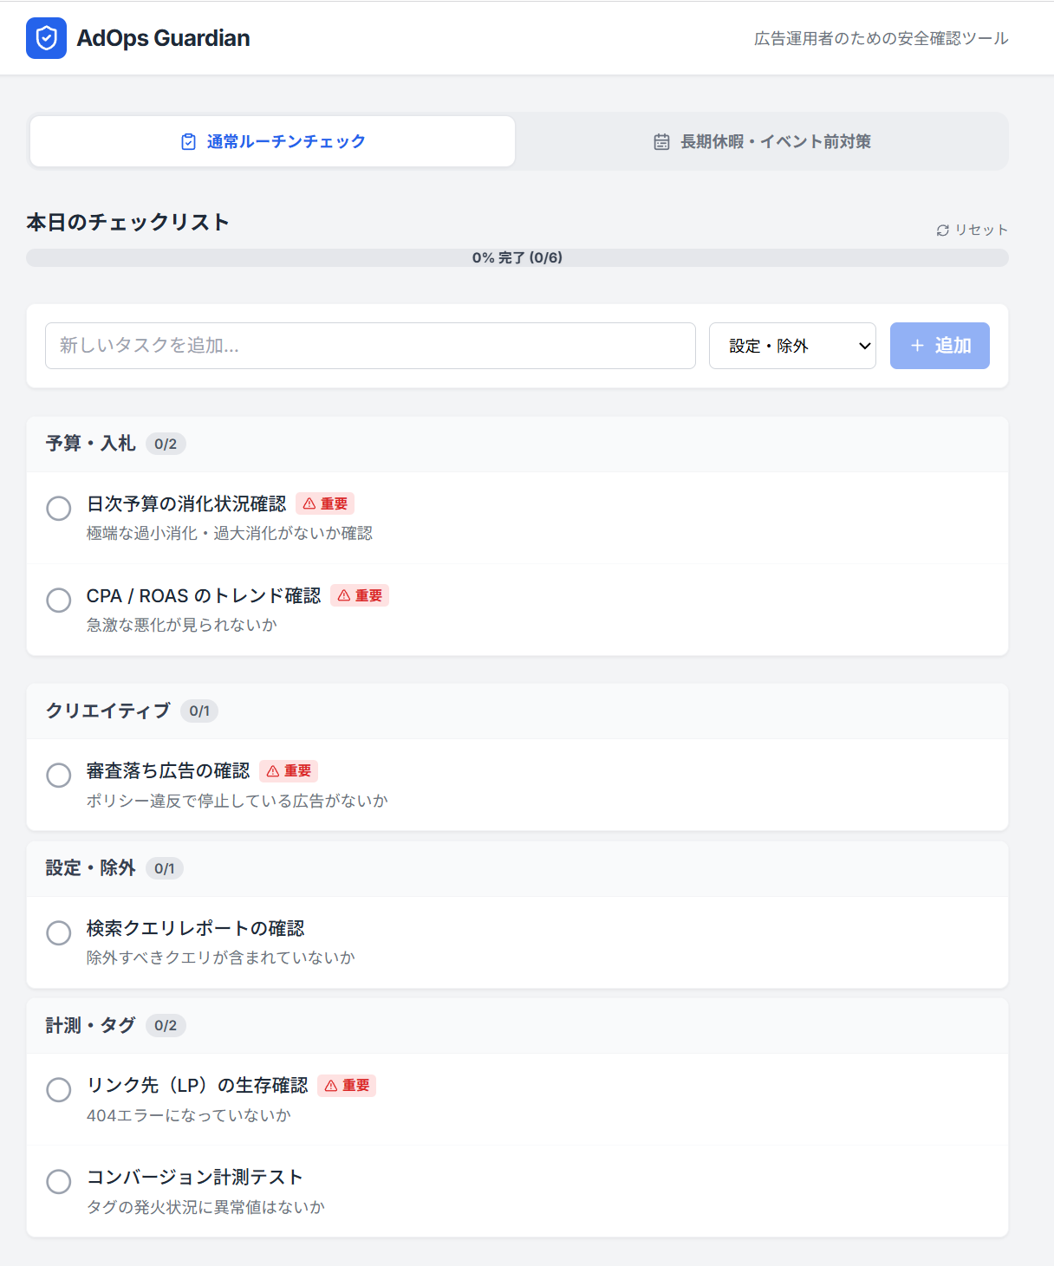Click the 審査落ち広告の確認 task title
Image resolution: width=1054 pixels, height=1266 pixels.
point(168,771)
